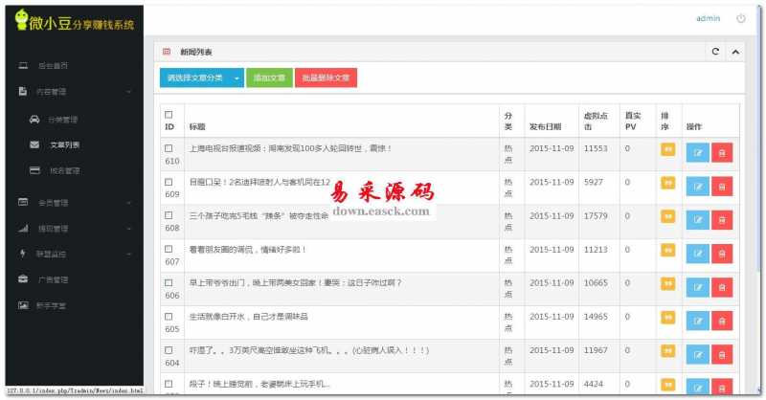Click the power icon next to admin
The width and height of the screenshot is (766, 400).
point(740,18)
